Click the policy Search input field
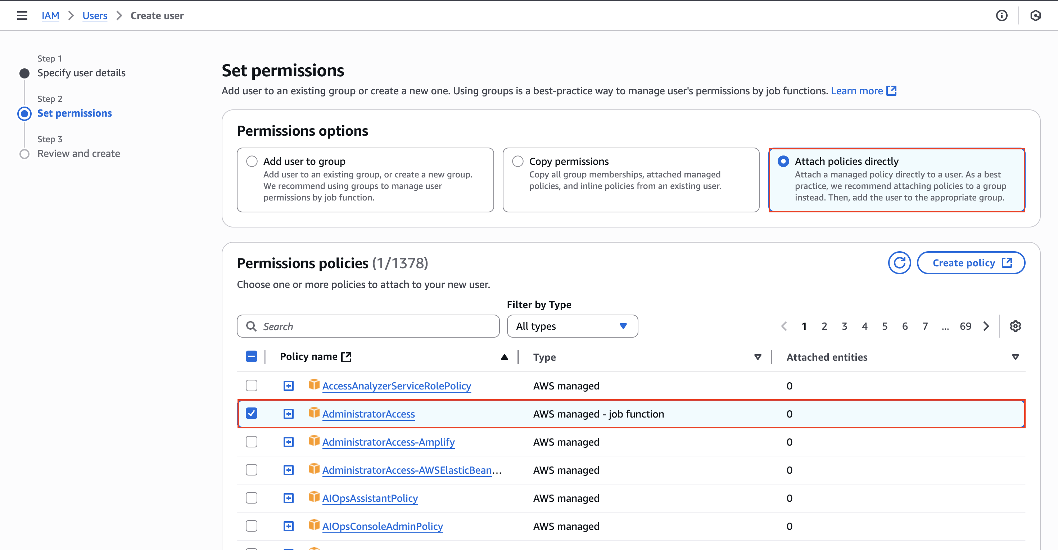The image size is (1058, 550). pos(368,326)
